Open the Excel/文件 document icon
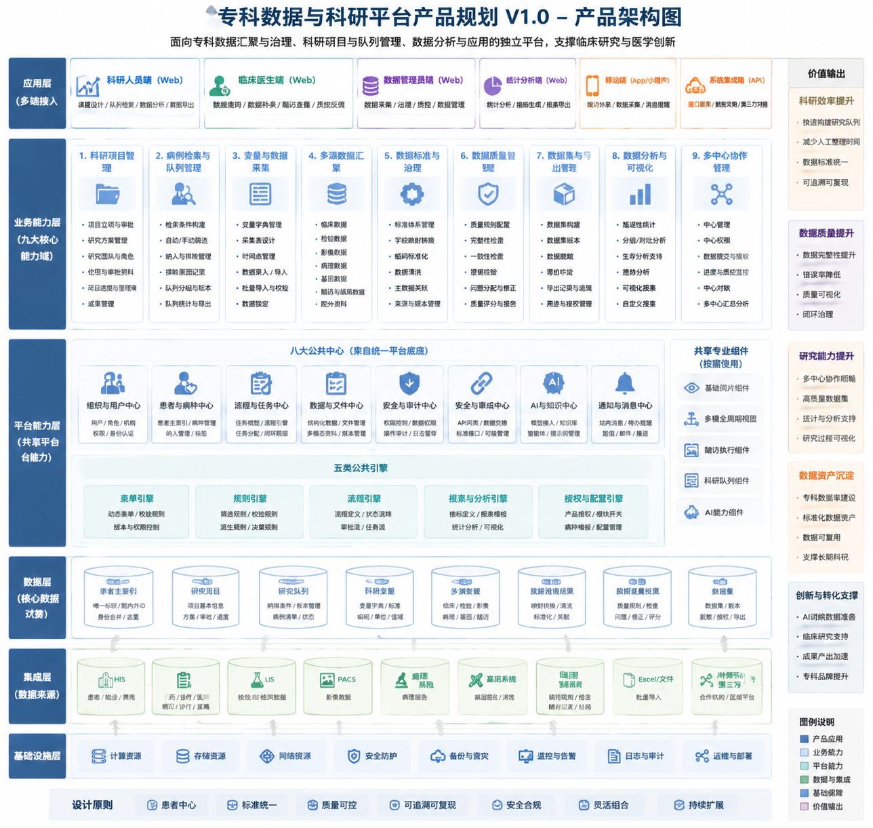The image size is (873, 828). tap(628, 679)
